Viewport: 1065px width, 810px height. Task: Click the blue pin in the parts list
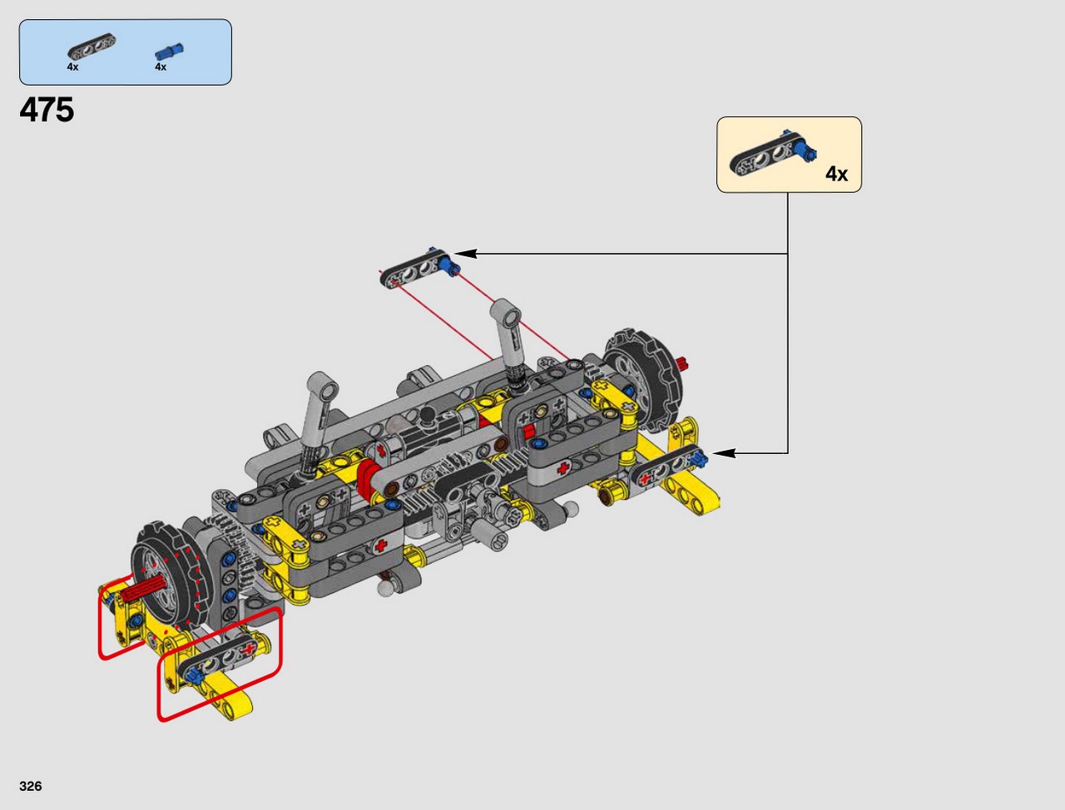(169, 52)
